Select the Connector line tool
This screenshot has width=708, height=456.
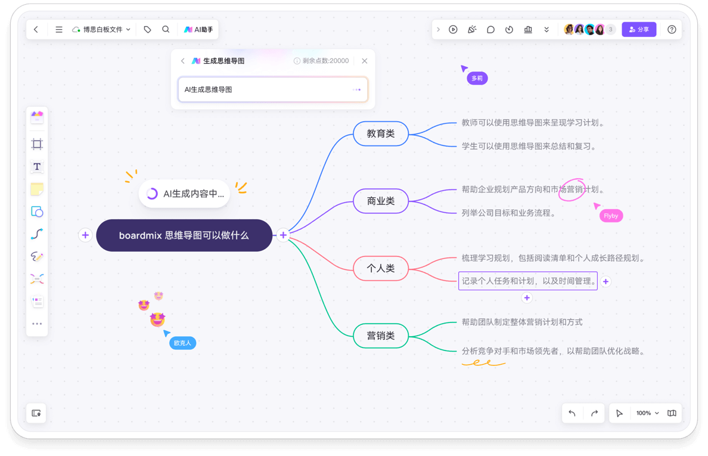(x=37, y=234)
